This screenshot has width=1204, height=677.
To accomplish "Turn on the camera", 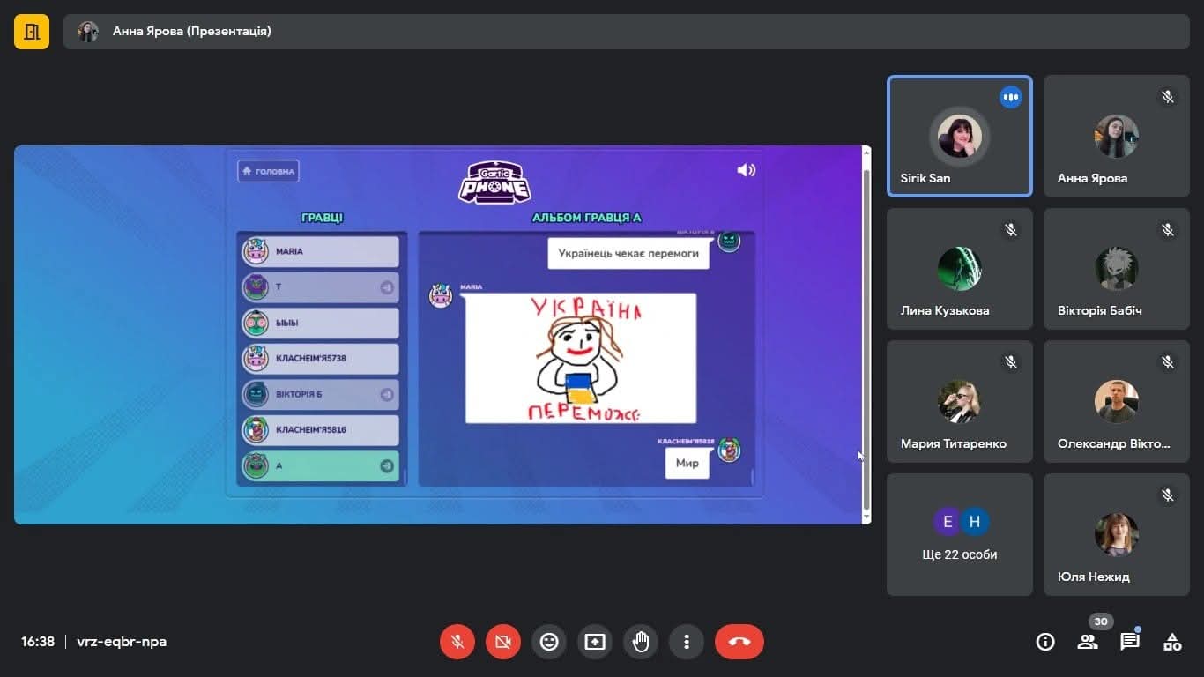I will pos(503,642).
